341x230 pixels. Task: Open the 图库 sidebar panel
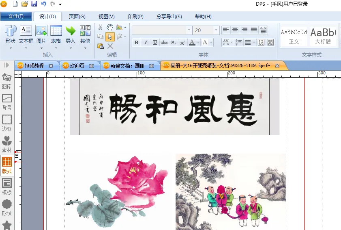(6, 82)
